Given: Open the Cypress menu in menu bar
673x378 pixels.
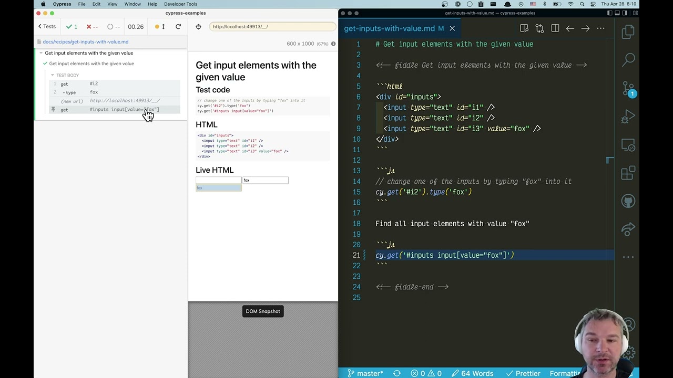Looking at the screenshot, I should click(x=62, y=4).
